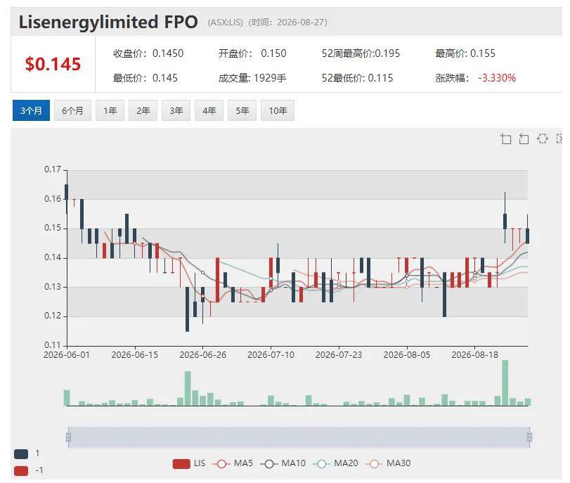The width and height of the screenshot is (570, 483).
Task: Click the zoom reset back icon
Action: click(x=524, y=139)
